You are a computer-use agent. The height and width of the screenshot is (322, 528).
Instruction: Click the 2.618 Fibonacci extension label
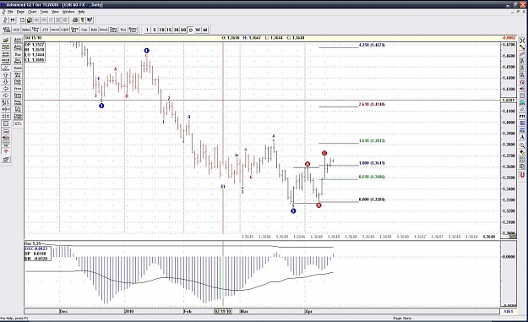click(372, 105)
